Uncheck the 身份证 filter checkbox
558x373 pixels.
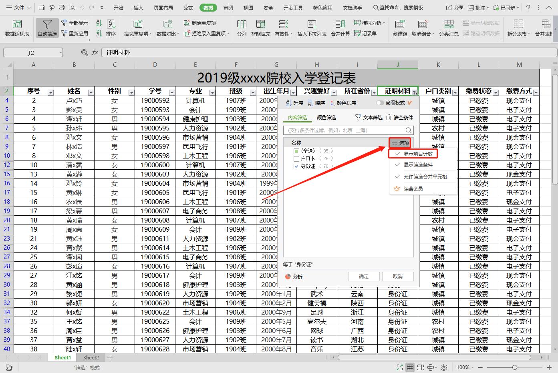click(296, 166)
